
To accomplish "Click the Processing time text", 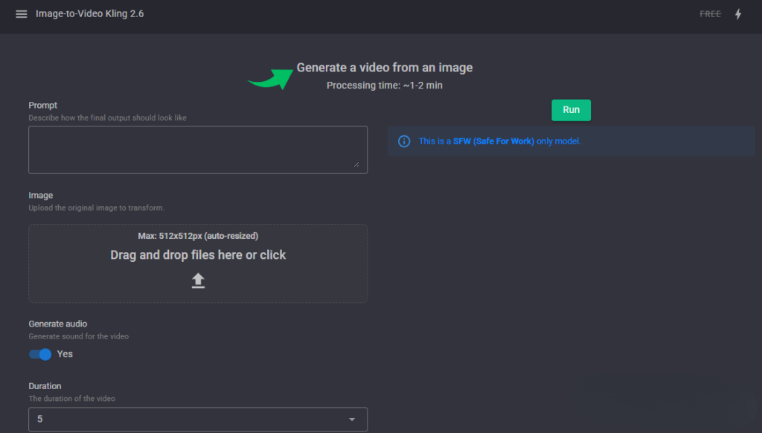I will (384, 86).
